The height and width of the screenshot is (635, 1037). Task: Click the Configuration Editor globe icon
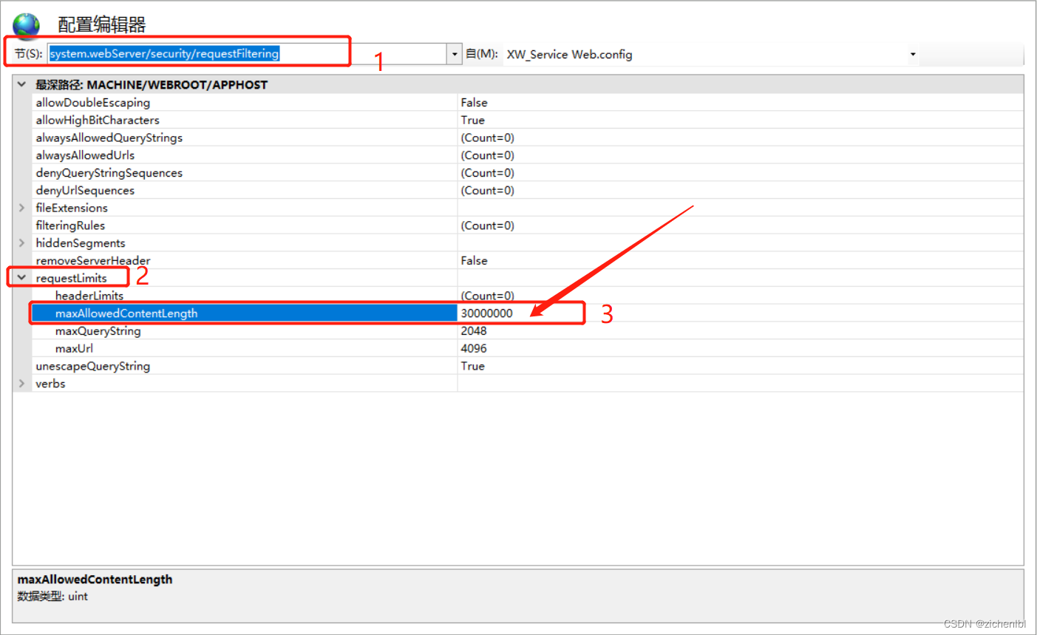coord(26,25)
